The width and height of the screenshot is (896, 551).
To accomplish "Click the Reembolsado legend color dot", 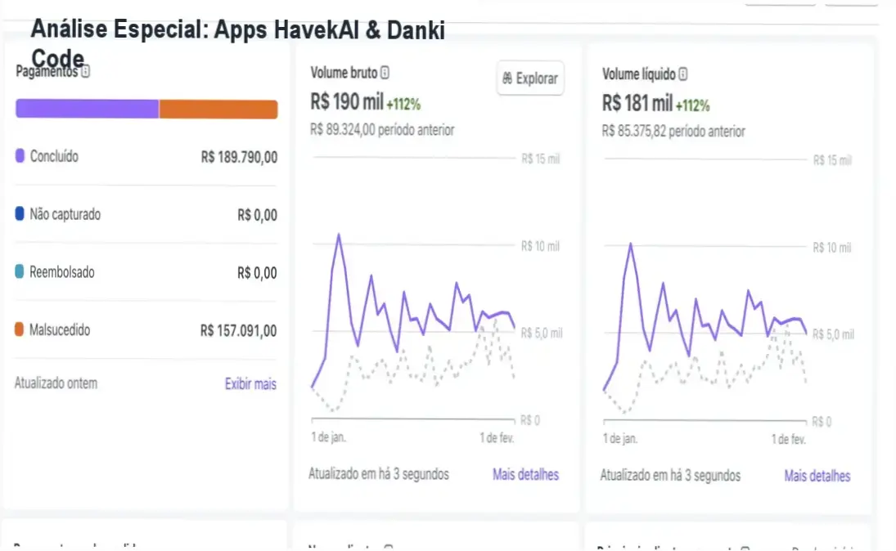I will [20, 271].
